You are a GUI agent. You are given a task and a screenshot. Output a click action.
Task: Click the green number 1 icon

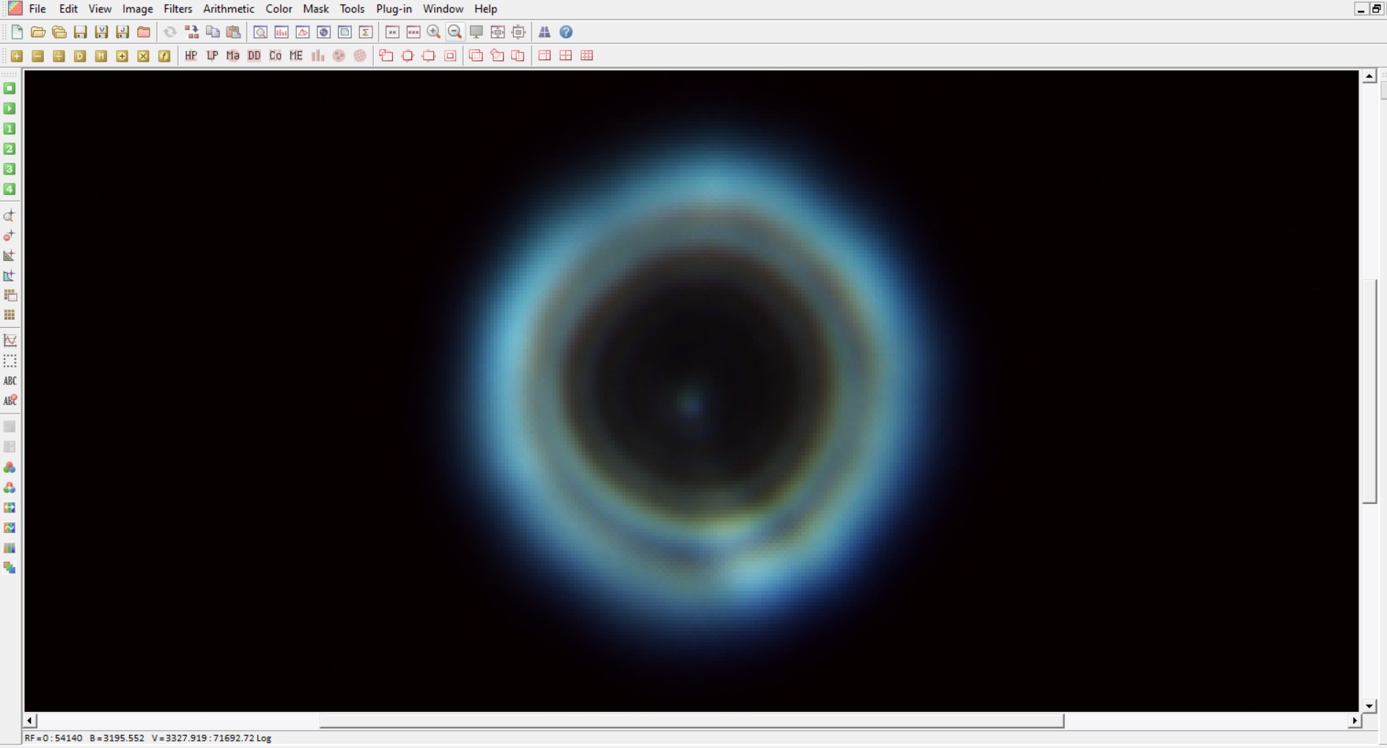point(10,128)
